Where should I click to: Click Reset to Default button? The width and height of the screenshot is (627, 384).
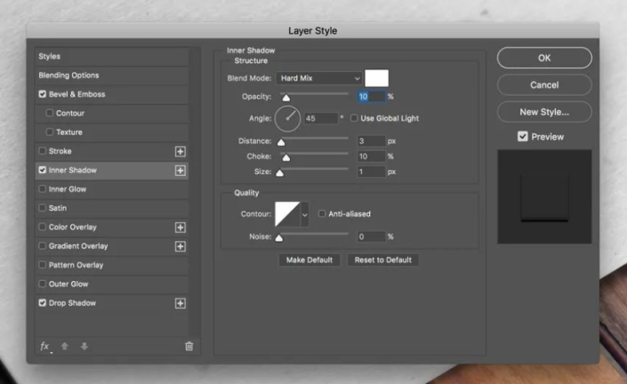tap(382, 260)
